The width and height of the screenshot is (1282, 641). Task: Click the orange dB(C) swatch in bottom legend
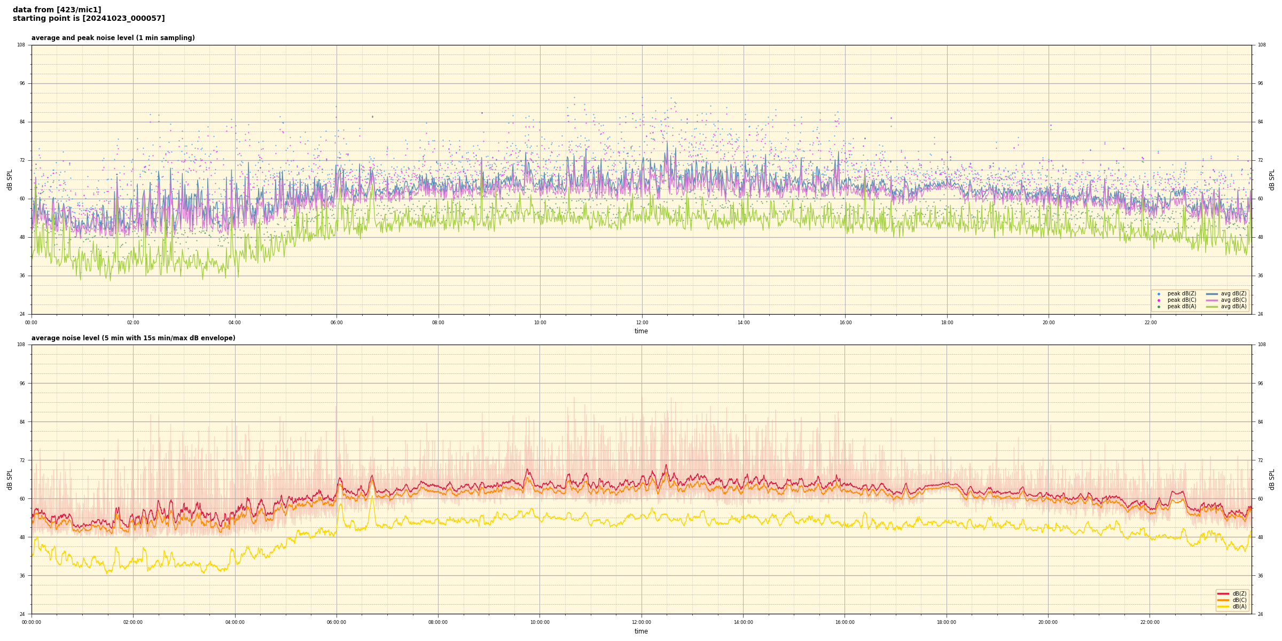click(x=1223, y=600)
